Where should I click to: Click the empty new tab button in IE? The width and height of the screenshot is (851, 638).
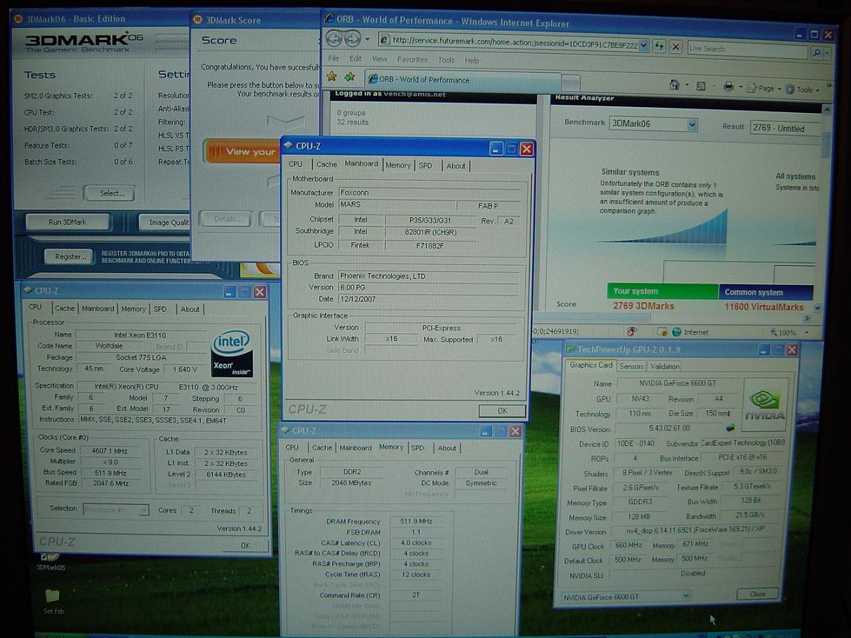(x=570, y=83)
